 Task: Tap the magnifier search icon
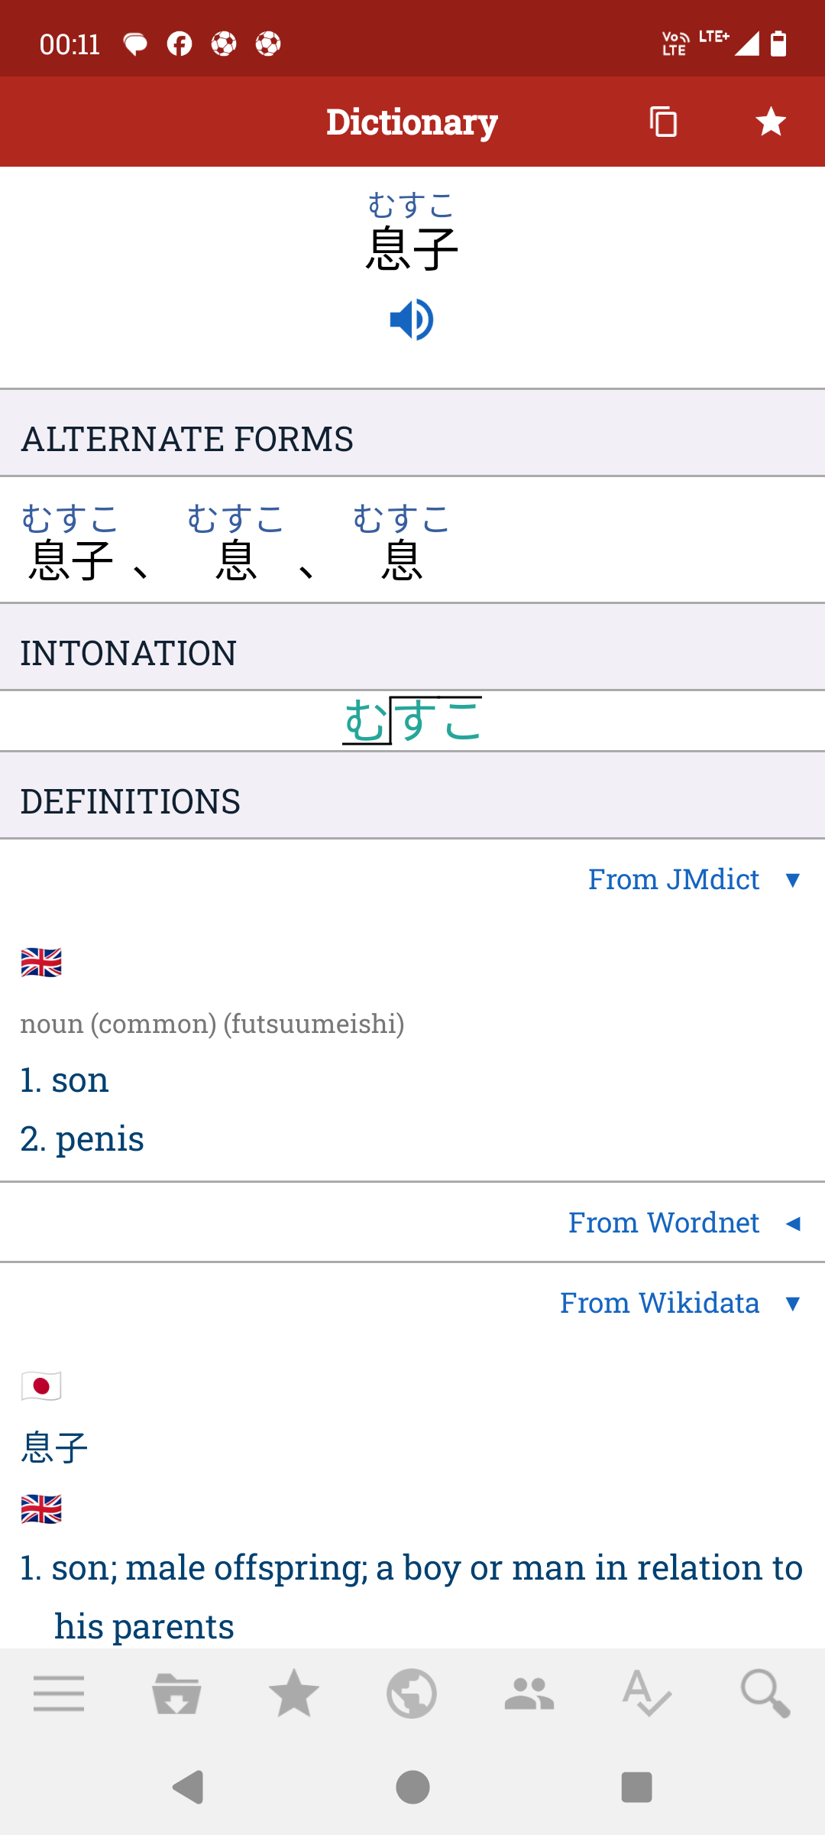(765, 1693)
